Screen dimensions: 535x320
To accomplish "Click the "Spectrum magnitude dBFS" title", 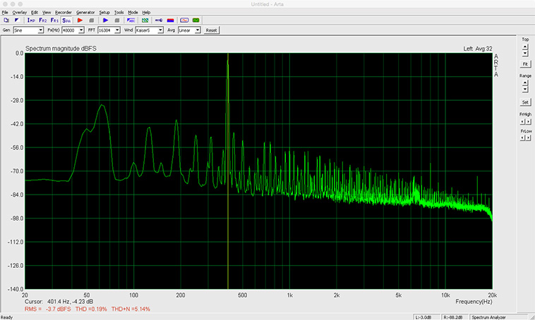I will click(x=61, y=49).
